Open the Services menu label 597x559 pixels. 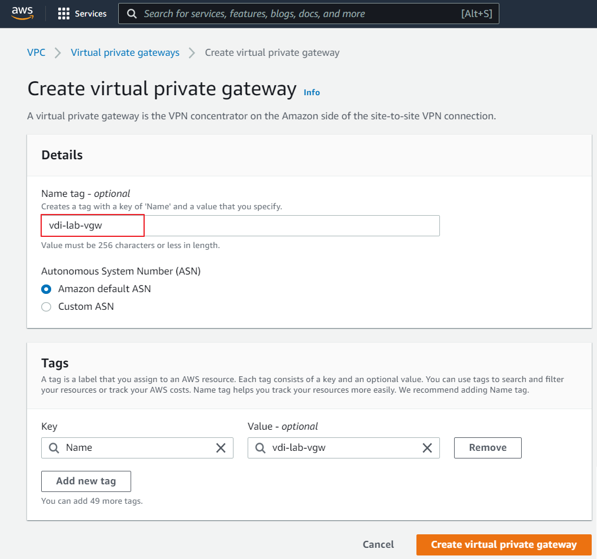click(91, 14)
